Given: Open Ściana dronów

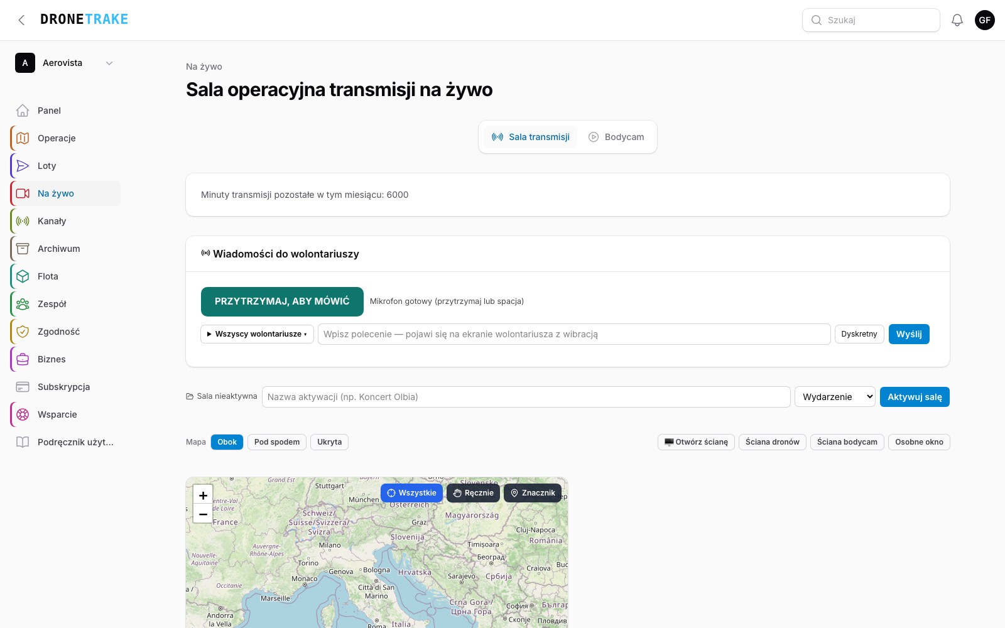Looking at the screenshot, I should coord(773,442).
